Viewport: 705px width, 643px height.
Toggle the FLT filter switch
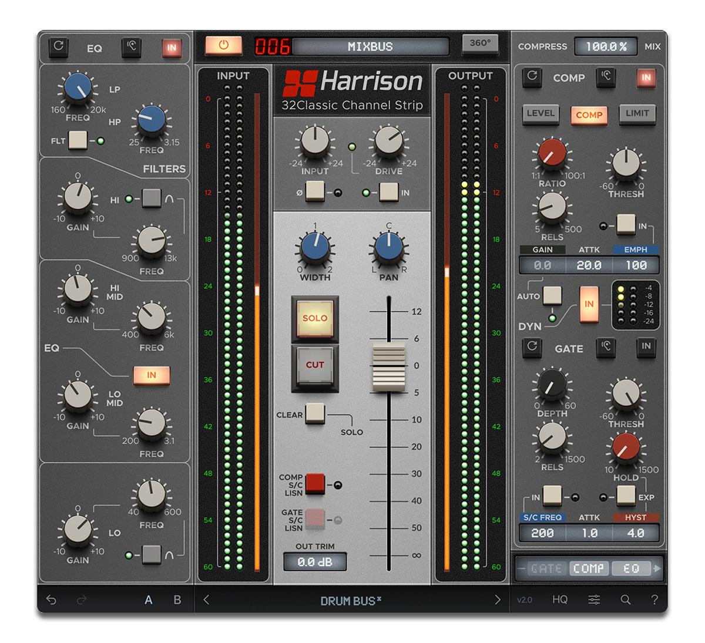point(78,140)
